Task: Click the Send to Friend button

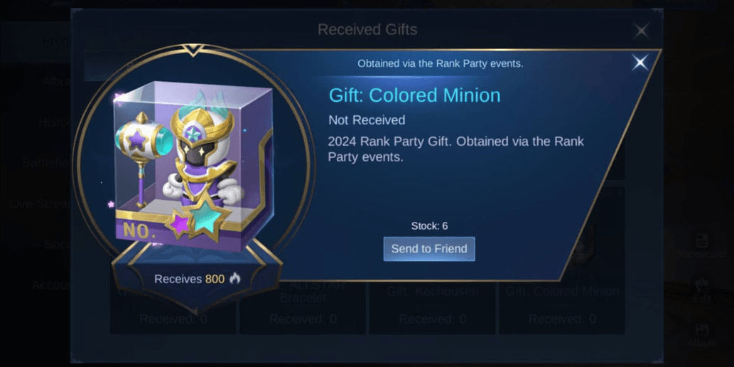Action: click(429, 249)
